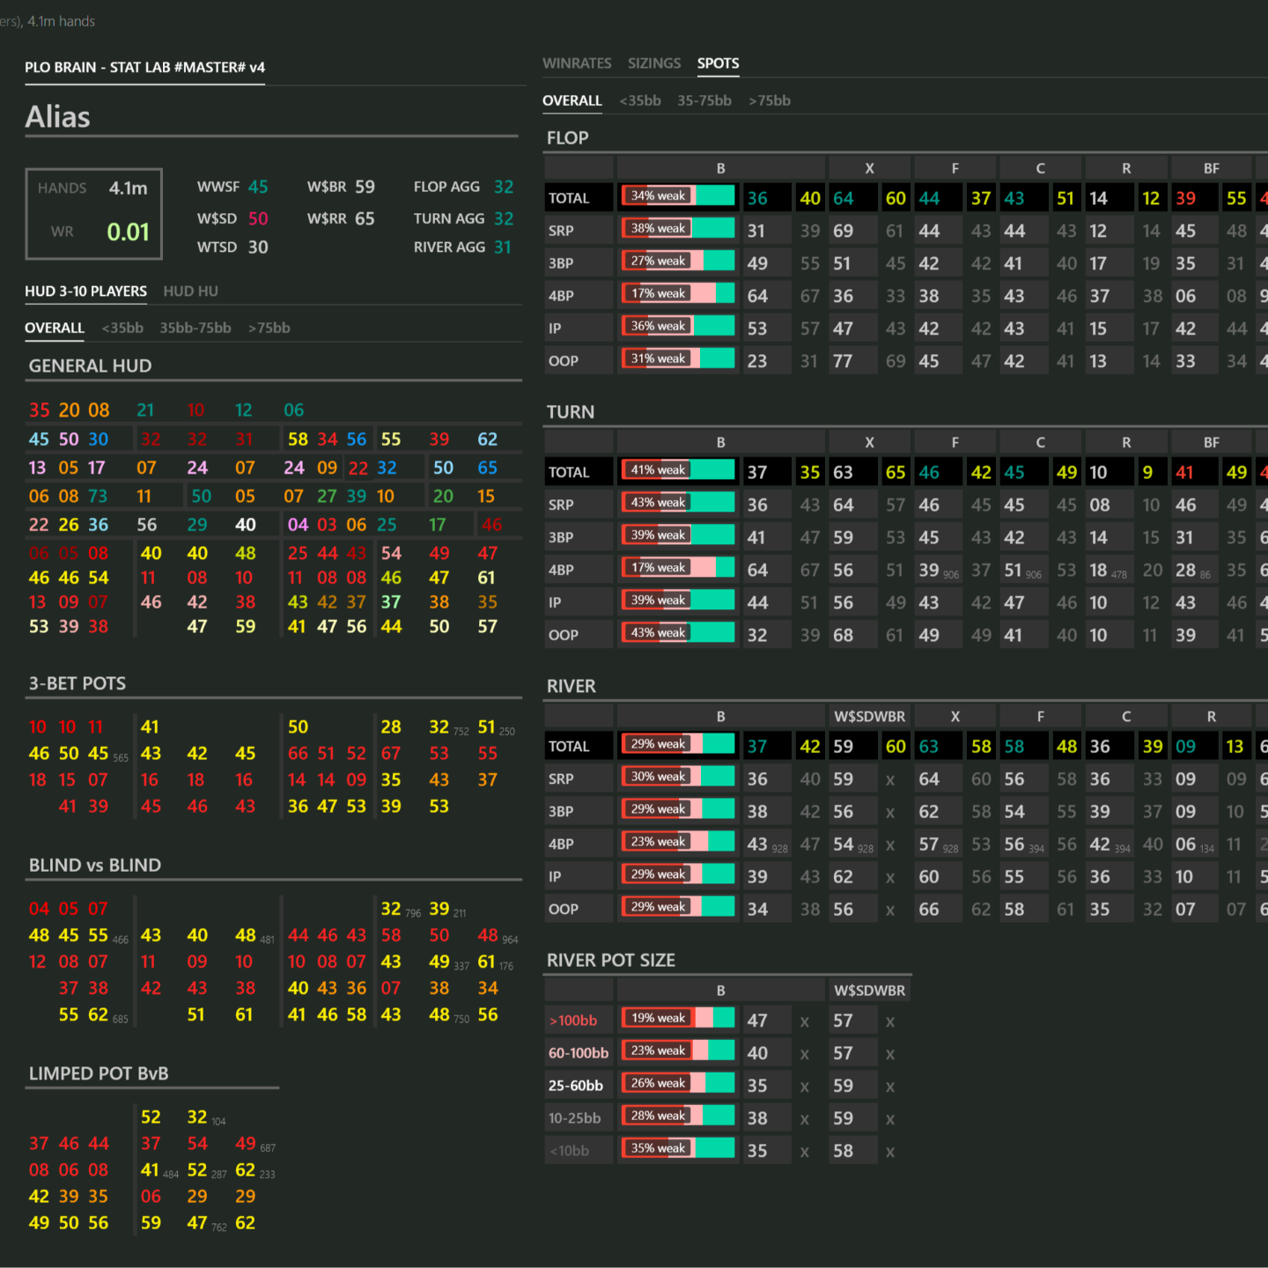The width and height of the screenshot is (1268, 1268).
Task: Select the W$SDWBR header in RIVER table
Action: [x=870, y=717]
